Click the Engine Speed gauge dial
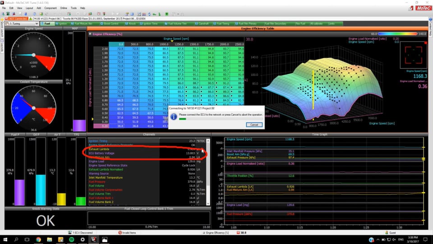 click(x=34, y=55)
